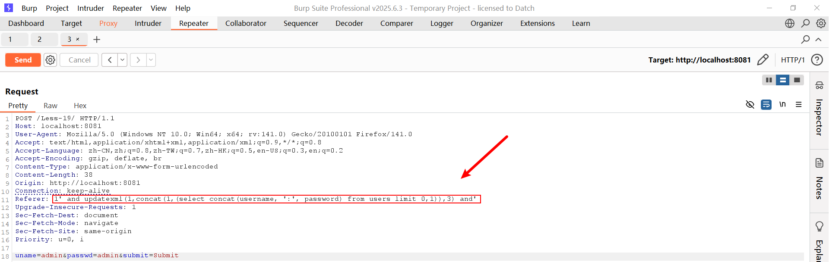Click the Content-Length: 38 header

click(x=54, y=175)
